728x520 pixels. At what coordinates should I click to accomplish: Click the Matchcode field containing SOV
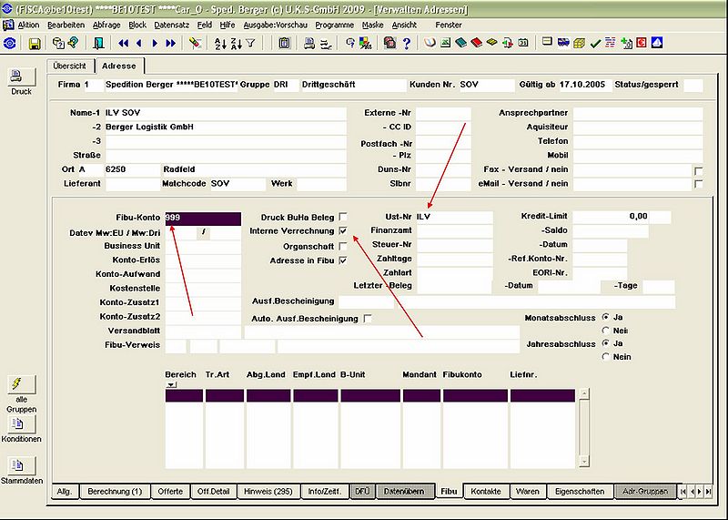(238, 184)
